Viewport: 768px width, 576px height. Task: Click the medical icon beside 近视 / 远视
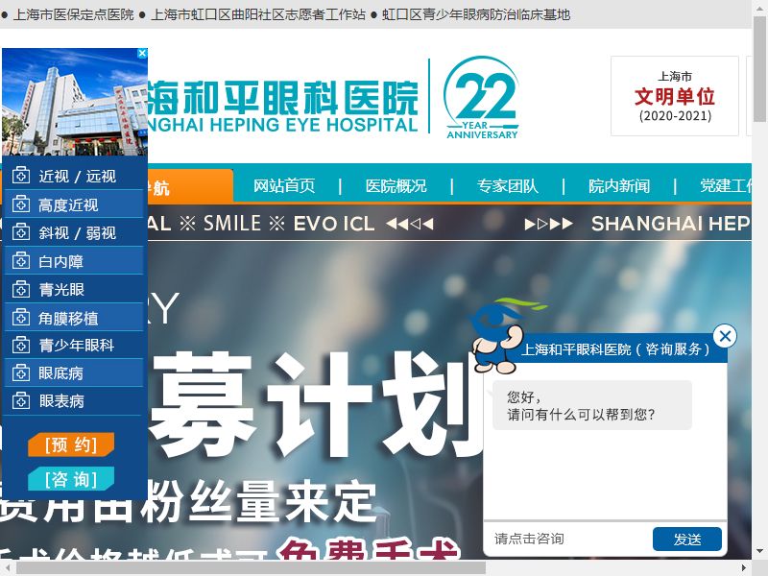(x=20, y=175)
